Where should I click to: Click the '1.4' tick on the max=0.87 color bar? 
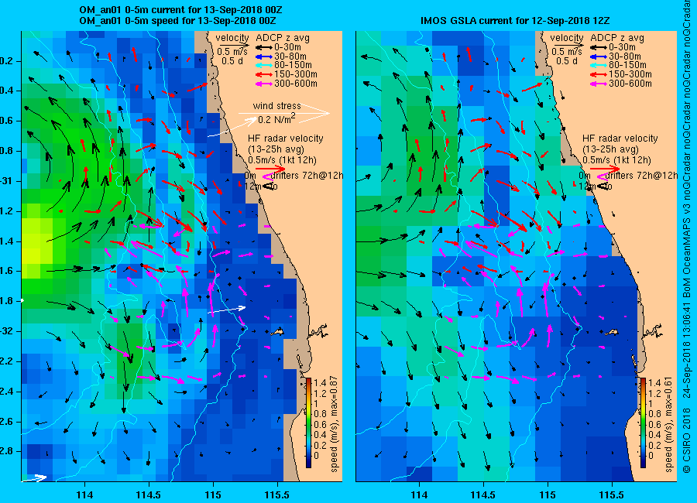tap(320, 383)
